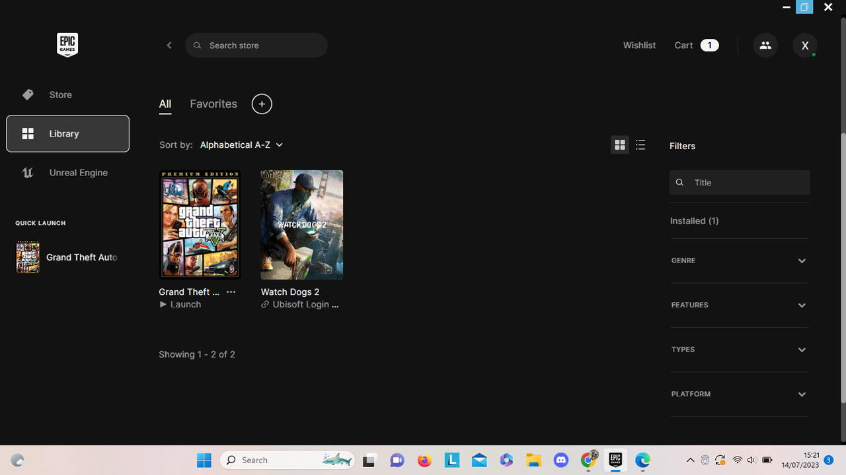This screenshot has width=846, height=475.
Task: Click the Watch Dogs 2 cover
Action: (302, 224)
